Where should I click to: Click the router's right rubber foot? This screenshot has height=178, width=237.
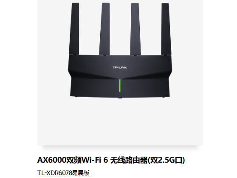point(163,97)
